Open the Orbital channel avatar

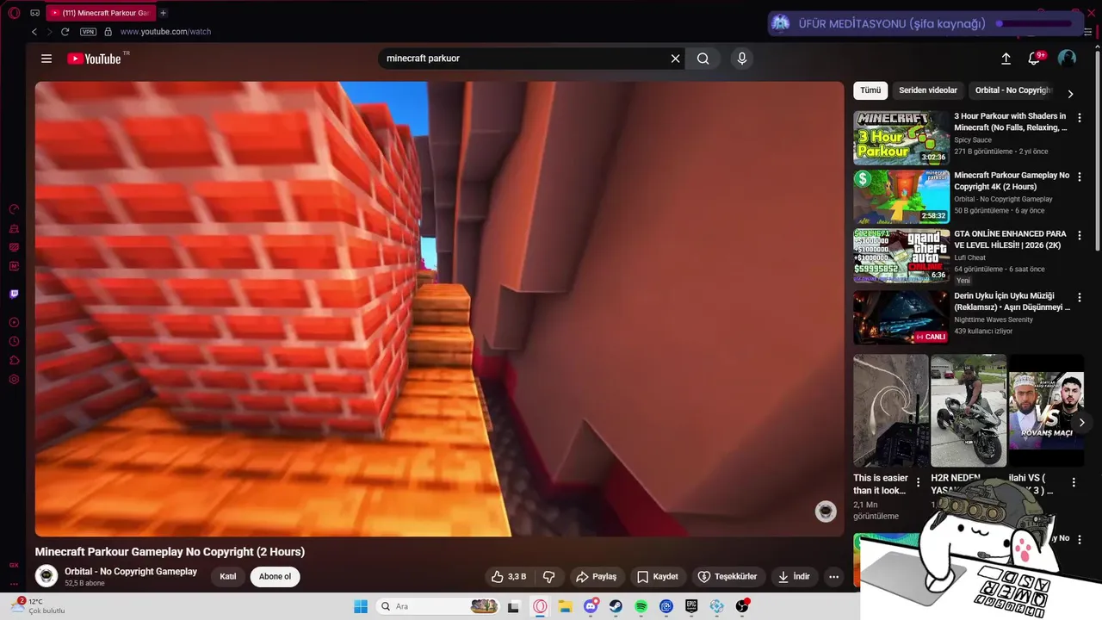pyautogui.click(x=46, y=576)
